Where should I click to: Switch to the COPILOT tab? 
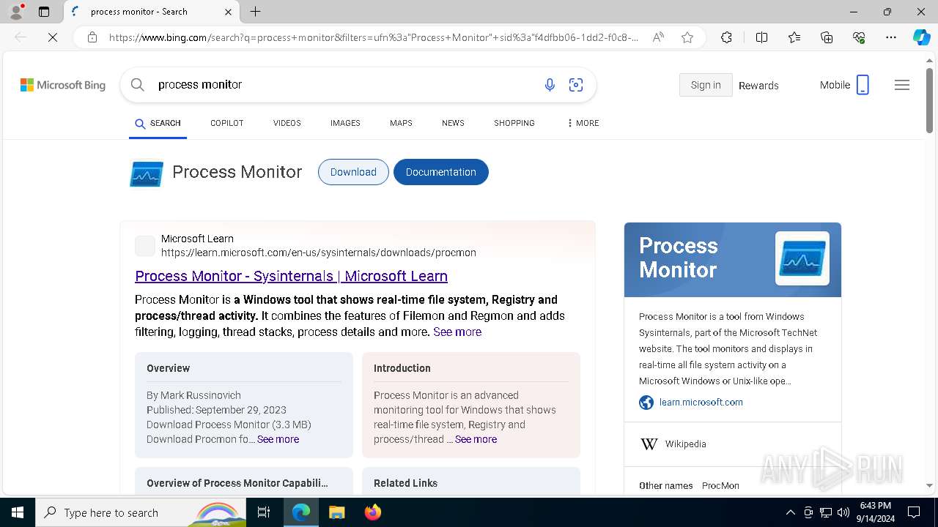[x=226, y=123]
